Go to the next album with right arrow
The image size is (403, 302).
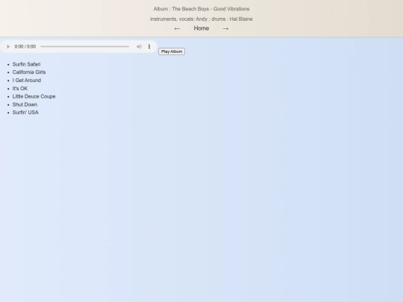[225, 28]
